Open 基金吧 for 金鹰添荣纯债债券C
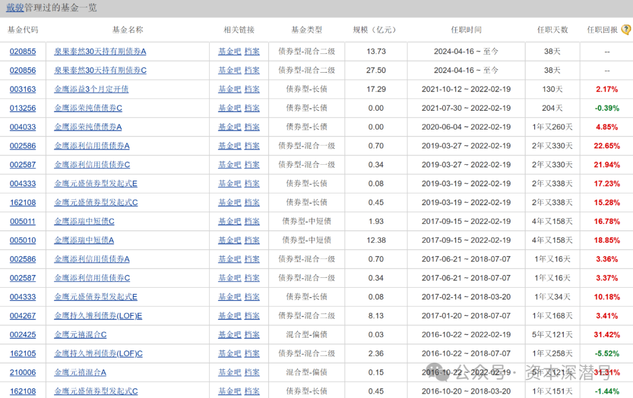 (229, 108)
